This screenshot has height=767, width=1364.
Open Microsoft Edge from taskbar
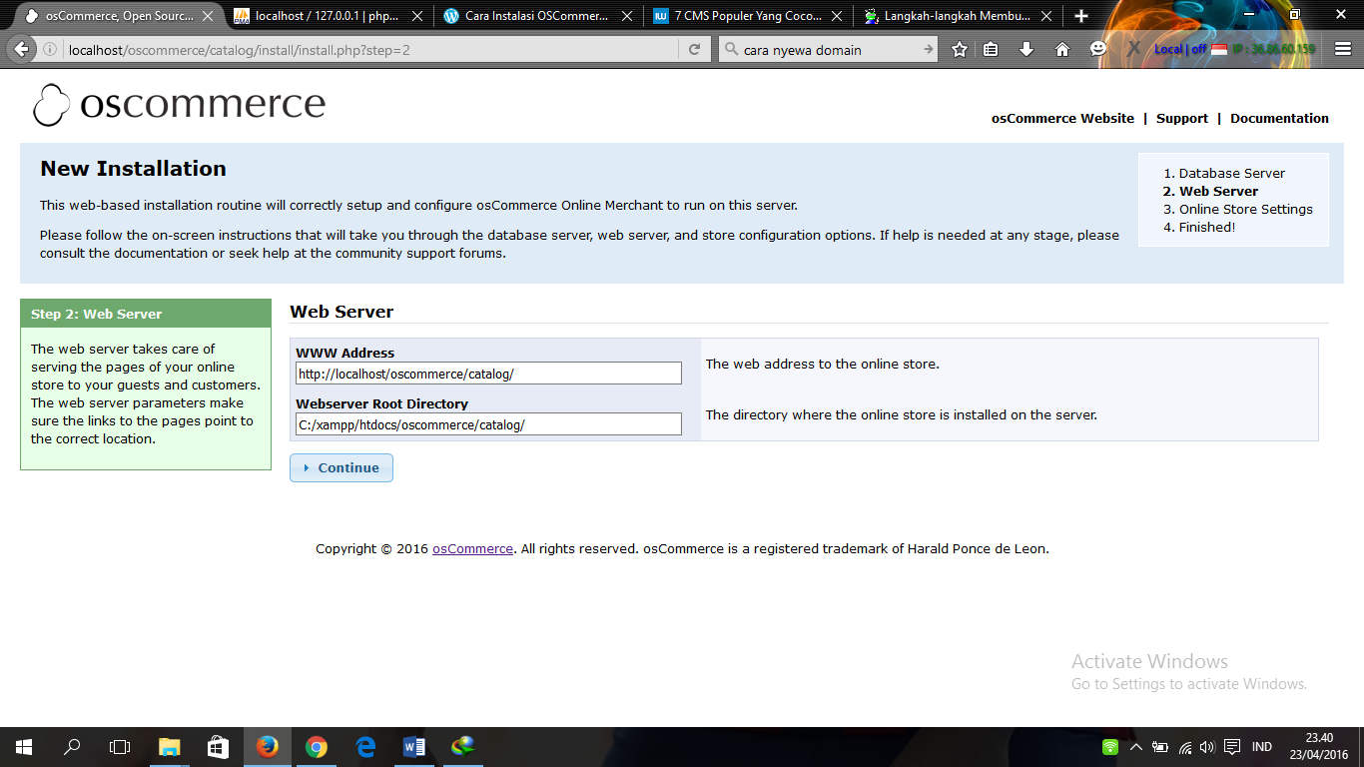coord(364,747)
